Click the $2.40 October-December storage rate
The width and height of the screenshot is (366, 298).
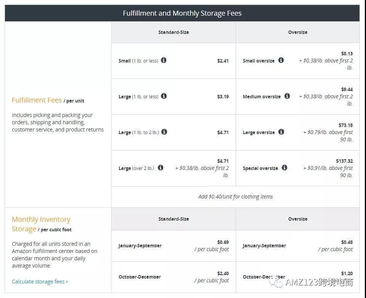tap(223, 273)
